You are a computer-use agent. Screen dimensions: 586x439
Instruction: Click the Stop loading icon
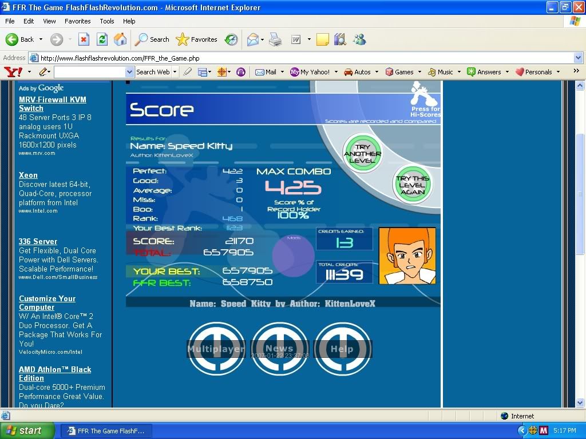coord(84,39)
